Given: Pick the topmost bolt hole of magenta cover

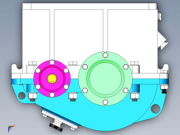Looking at the screenshot, I should point(52,62).
